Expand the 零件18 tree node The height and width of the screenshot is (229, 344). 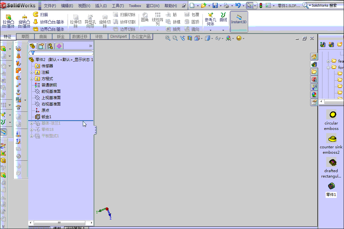click(31, 130)
